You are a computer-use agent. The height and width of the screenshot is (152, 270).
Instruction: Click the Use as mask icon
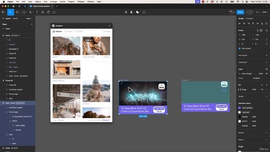tap(132, 12)
